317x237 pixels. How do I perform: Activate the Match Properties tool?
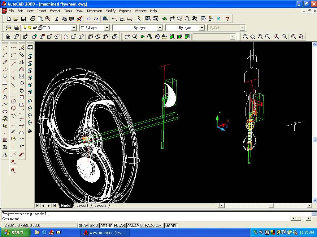tap(79, 19)
